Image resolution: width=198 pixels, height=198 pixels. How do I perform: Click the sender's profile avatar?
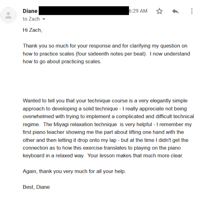(x=9, y=15)
